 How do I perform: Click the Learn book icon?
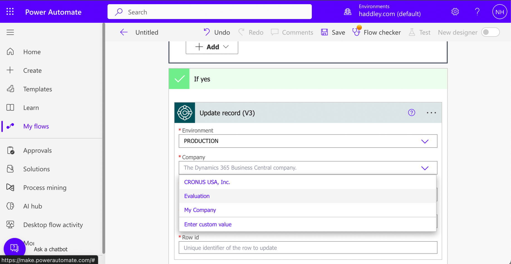click(x=10, y=107)
